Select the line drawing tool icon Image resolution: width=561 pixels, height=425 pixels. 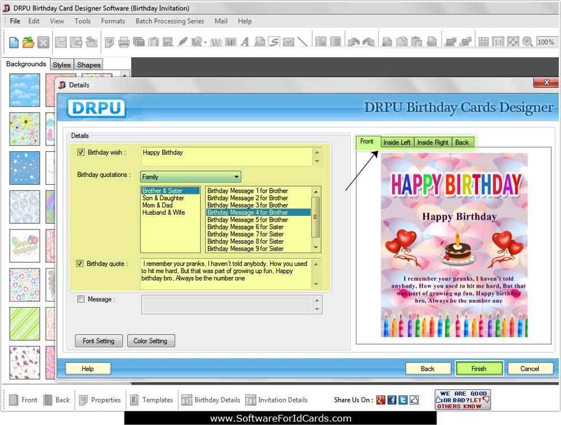pyautogui.click(x=303, y=42)
